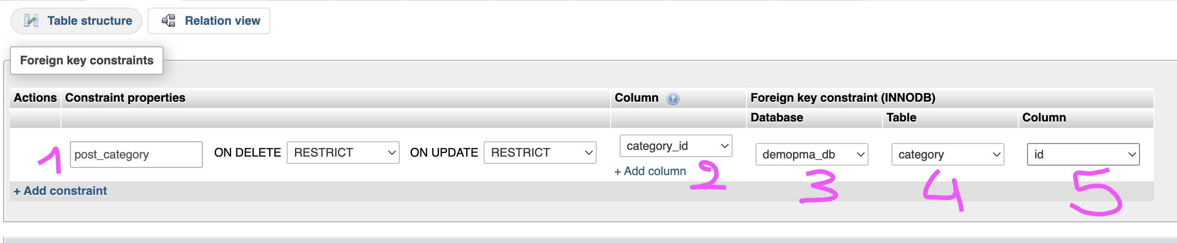Click the Column help question-mark icon
Viewport: 1177px width, 243px height.
673,98
